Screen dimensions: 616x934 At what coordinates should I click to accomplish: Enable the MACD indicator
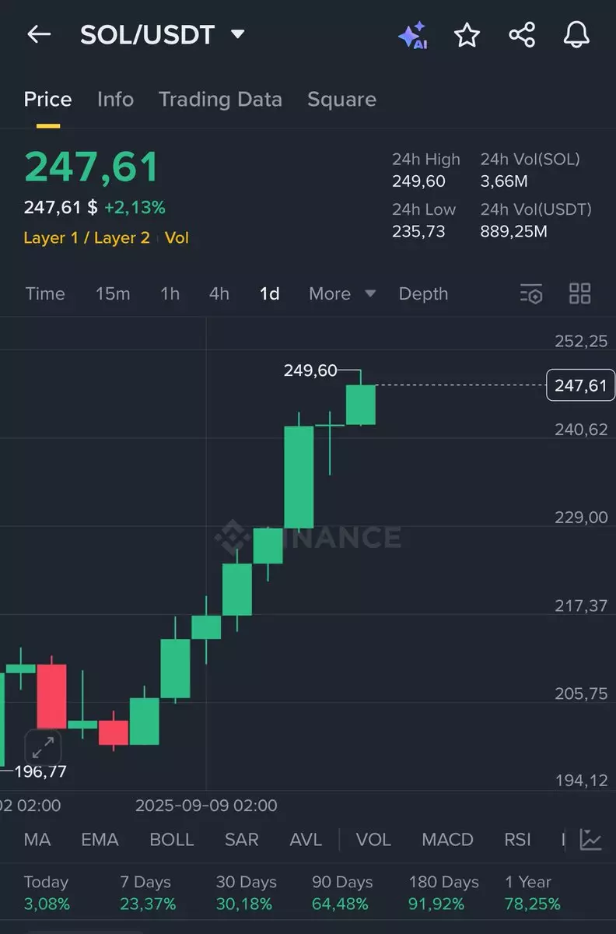(447, 840)
